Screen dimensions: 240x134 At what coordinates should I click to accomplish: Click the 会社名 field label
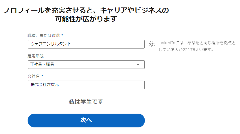click(34, 76)
